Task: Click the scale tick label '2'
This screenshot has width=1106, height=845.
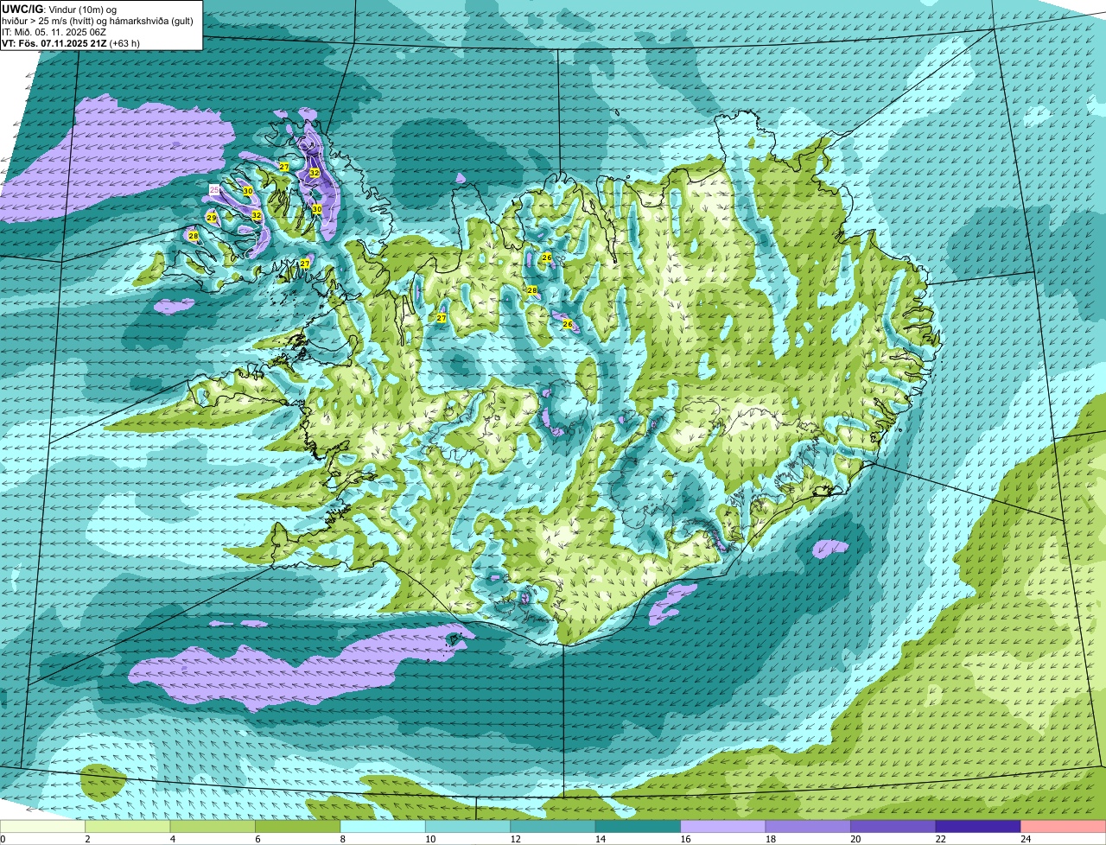Action: 87,838
